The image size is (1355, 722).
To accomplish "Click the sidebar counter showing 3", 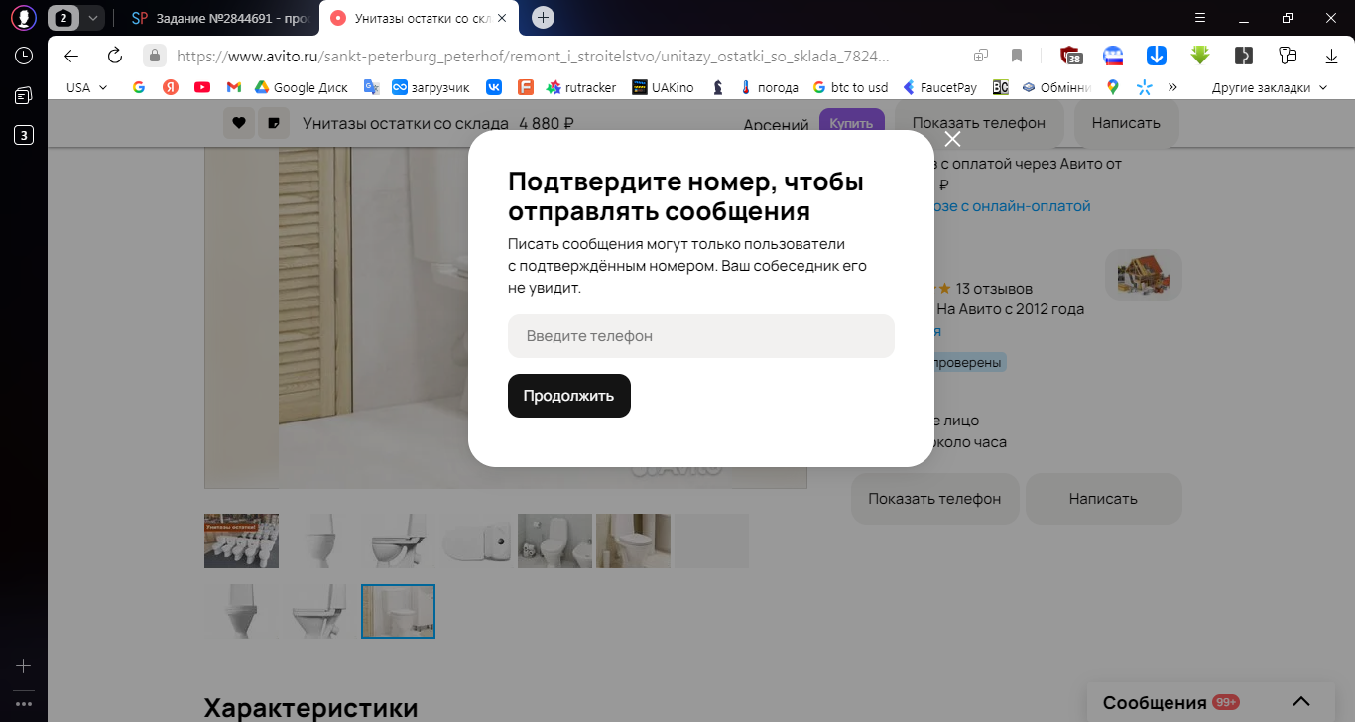I will coord(23,135).
